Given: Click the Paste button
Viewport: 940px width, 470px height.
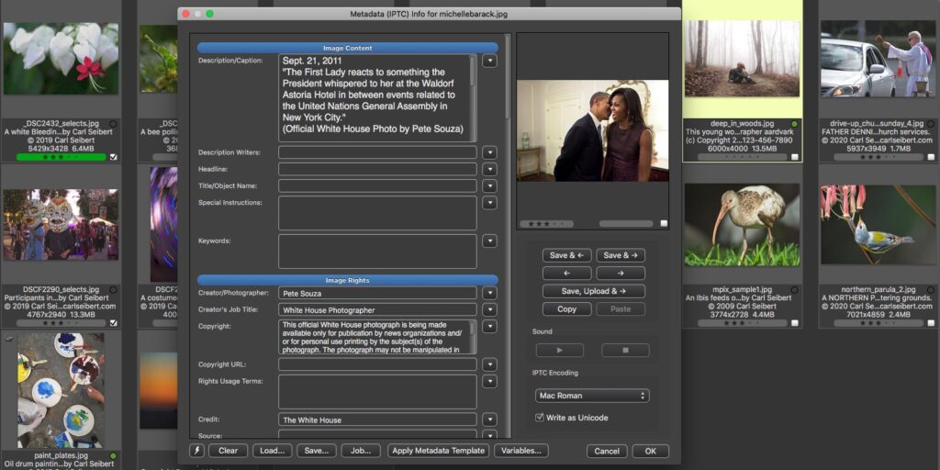Looking at the screenshot, I should click(621, 309).
